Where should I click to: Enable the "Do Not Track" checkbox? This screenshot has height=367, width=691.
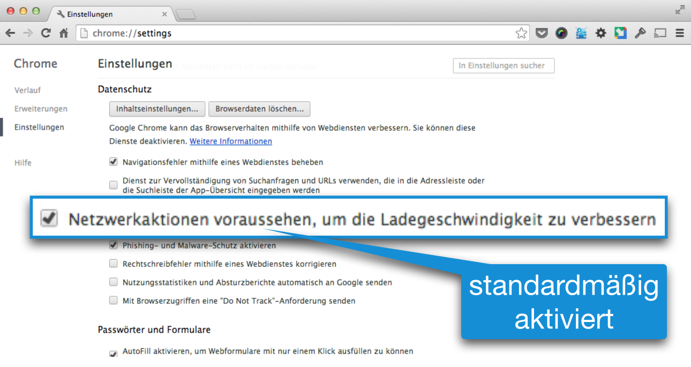point(113,301)
